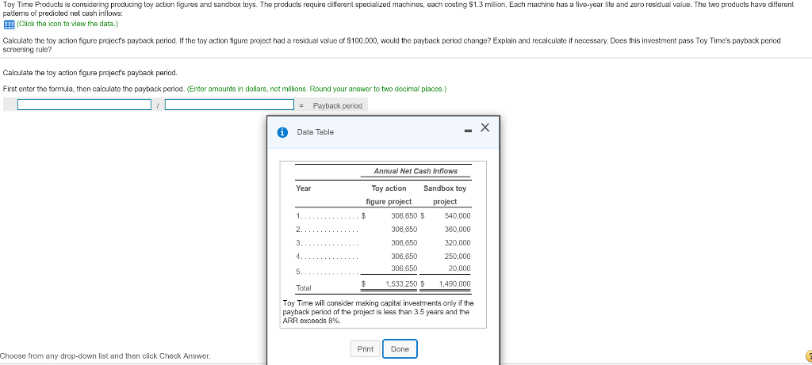The height and width of the screenshot is (365, 812).
Task: Click the Total row label
Action: tap(304, 288)
